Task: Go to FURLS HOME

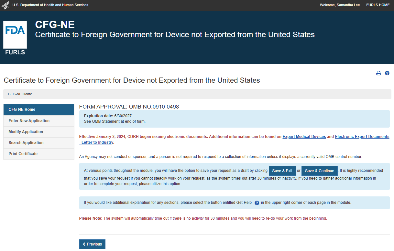Action: (378, 5)
